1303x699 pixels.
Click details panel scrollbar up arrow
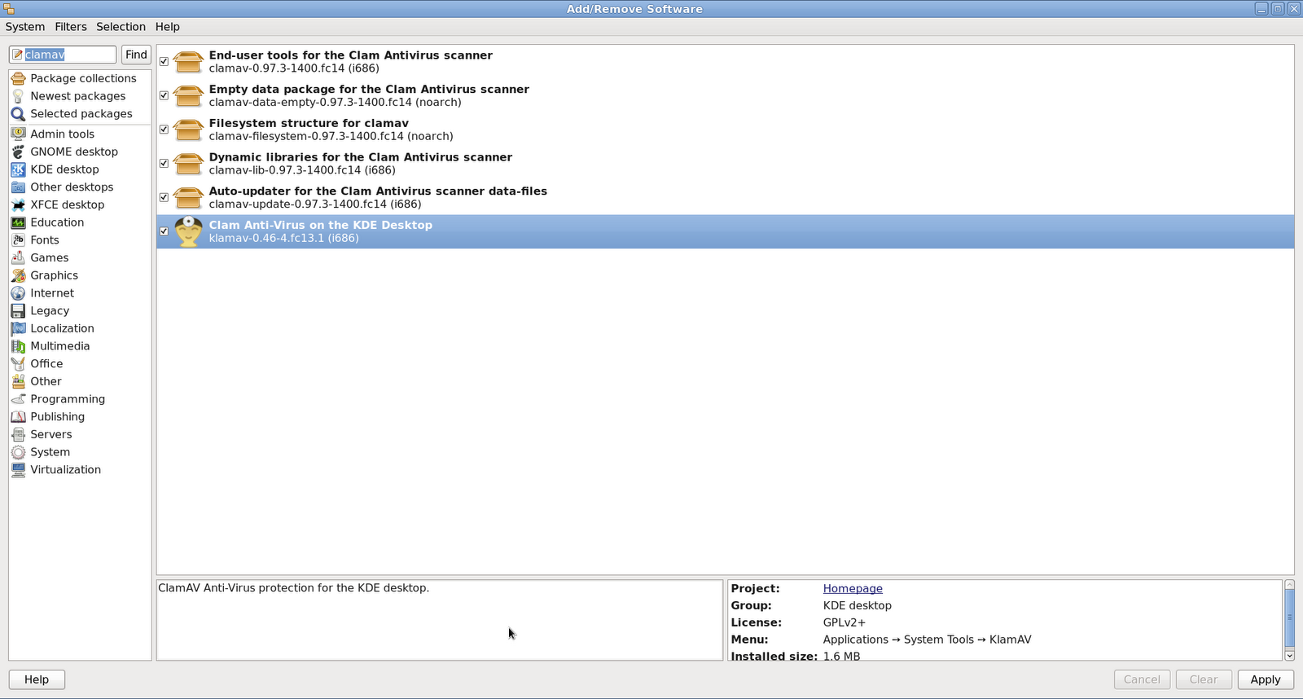(1289, 584)
